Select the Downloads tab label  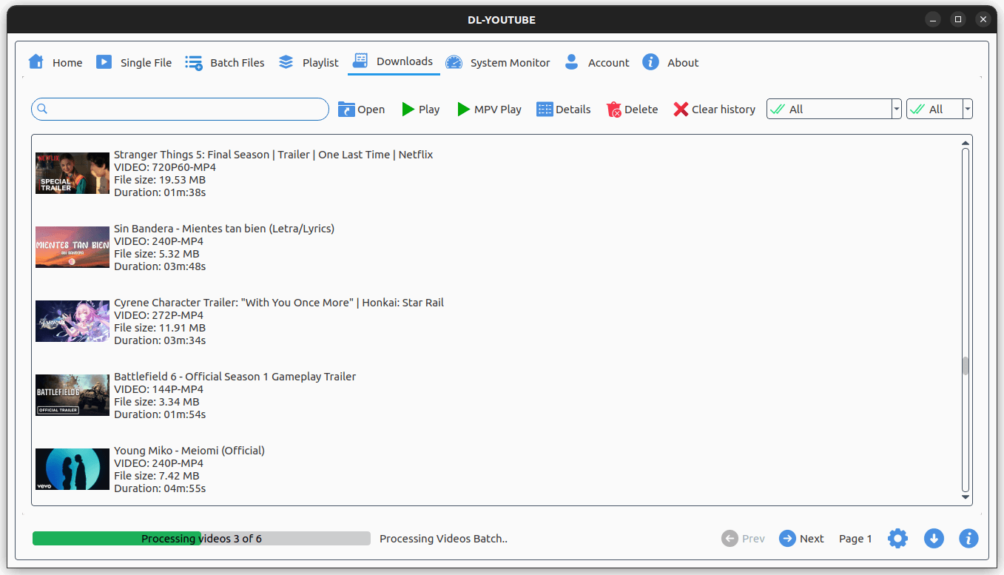pyautogui.click(x=405, y=61)
